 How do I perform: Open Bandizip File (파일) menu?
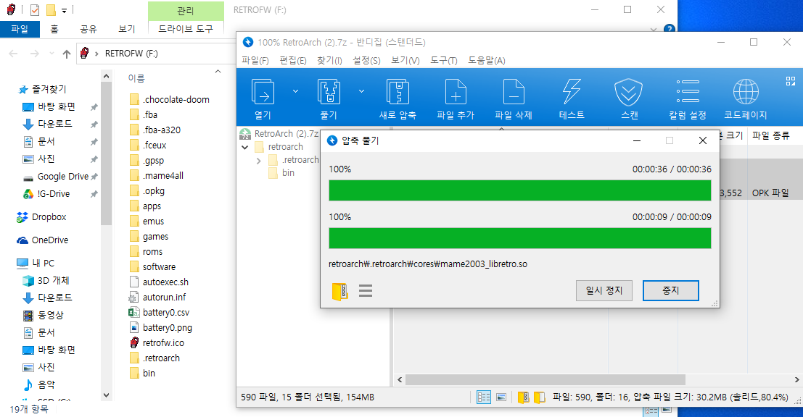(x=255, y=60)
